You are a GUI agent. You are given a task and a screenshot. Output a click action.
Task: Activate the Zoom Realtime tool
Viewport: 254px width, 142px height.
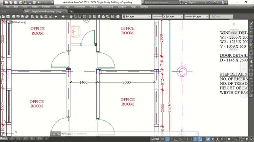point(75,17)
